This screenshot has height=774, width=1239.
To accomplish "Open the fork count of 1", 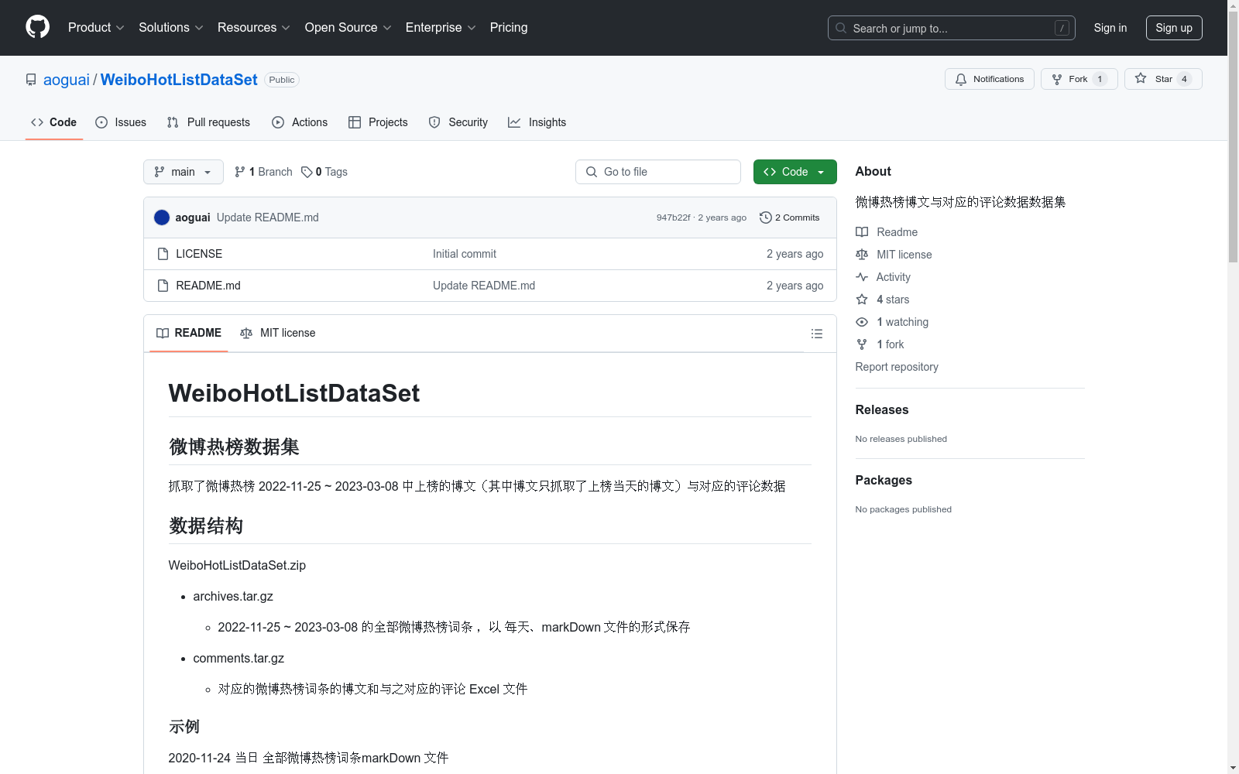I will point(1100,79).
